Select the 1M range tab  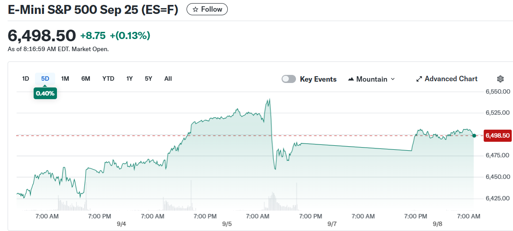65,78
